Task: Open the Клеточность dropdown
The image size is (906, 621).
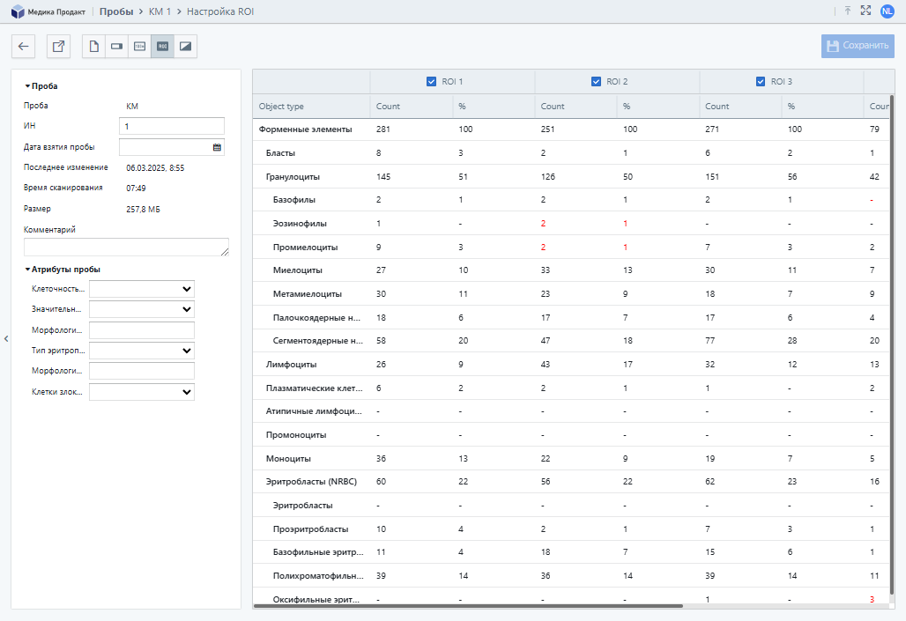Action: 142,289
